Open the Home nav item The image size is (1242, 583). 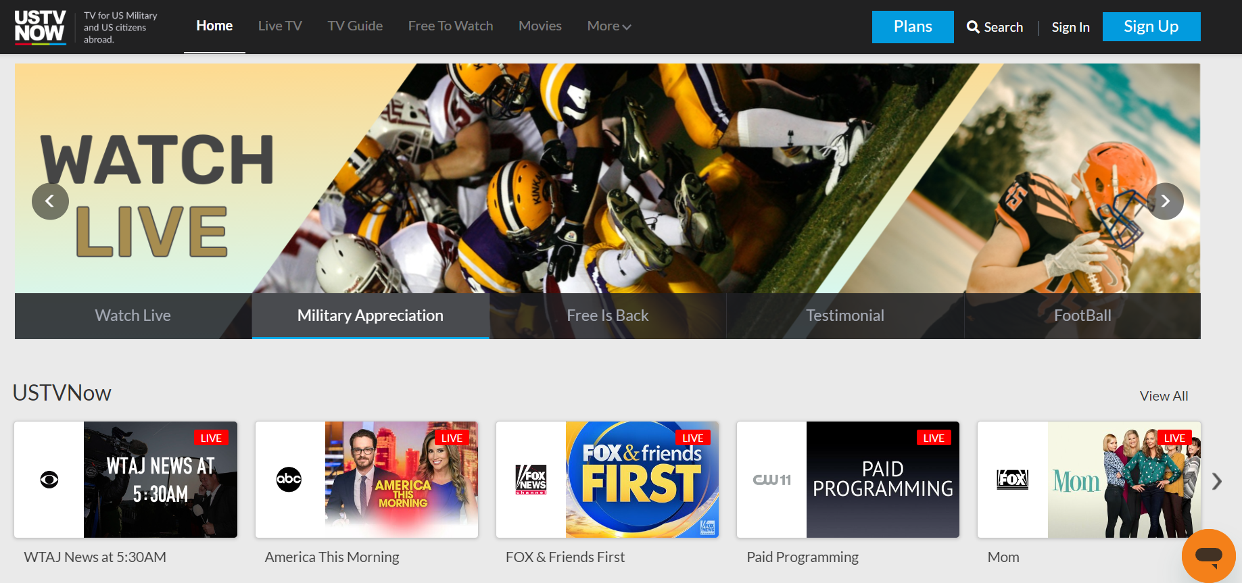point(214,26)
